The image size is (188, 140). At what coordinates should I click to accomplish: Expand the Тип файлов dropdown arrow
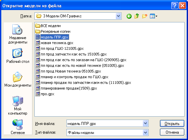tap(146, 132)
